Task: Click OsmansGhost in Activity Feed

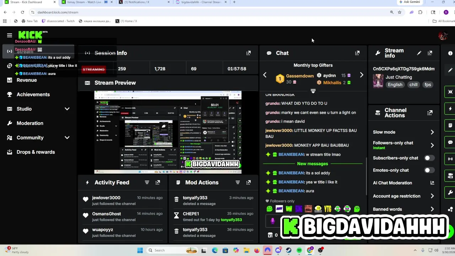Action: [106, 214]
